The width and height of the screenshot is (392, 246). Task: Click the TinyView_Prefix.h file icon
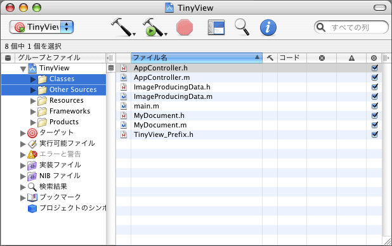coord(124,134)
